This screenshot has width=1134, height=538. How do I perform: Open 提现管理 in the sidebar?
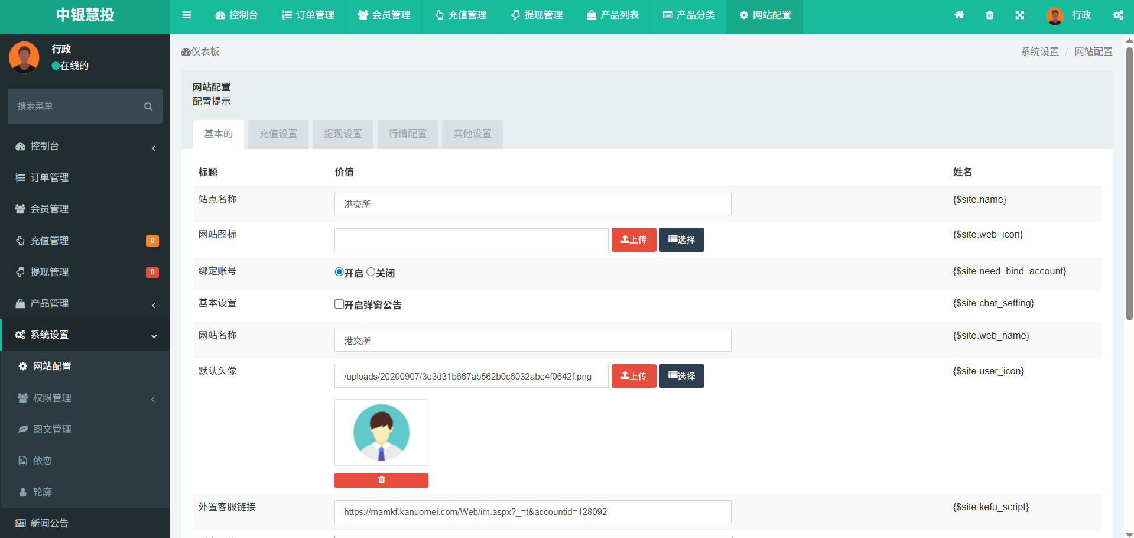coord(85,272)
